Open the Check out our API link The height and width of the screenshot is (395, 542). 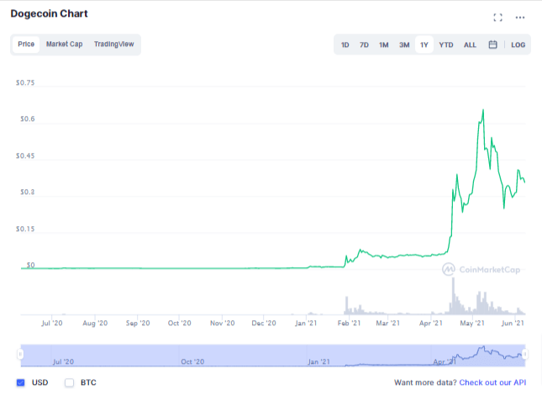[x=492, y=382]
